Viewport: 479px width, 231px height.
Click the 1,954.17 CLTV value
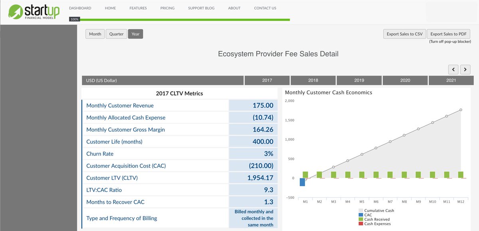260,178
